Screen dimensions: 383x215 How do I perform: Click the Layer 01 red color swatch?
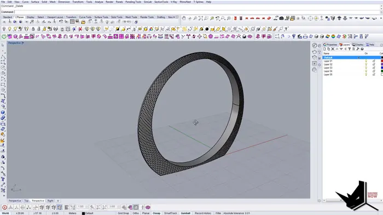click(x=382, y=61)
